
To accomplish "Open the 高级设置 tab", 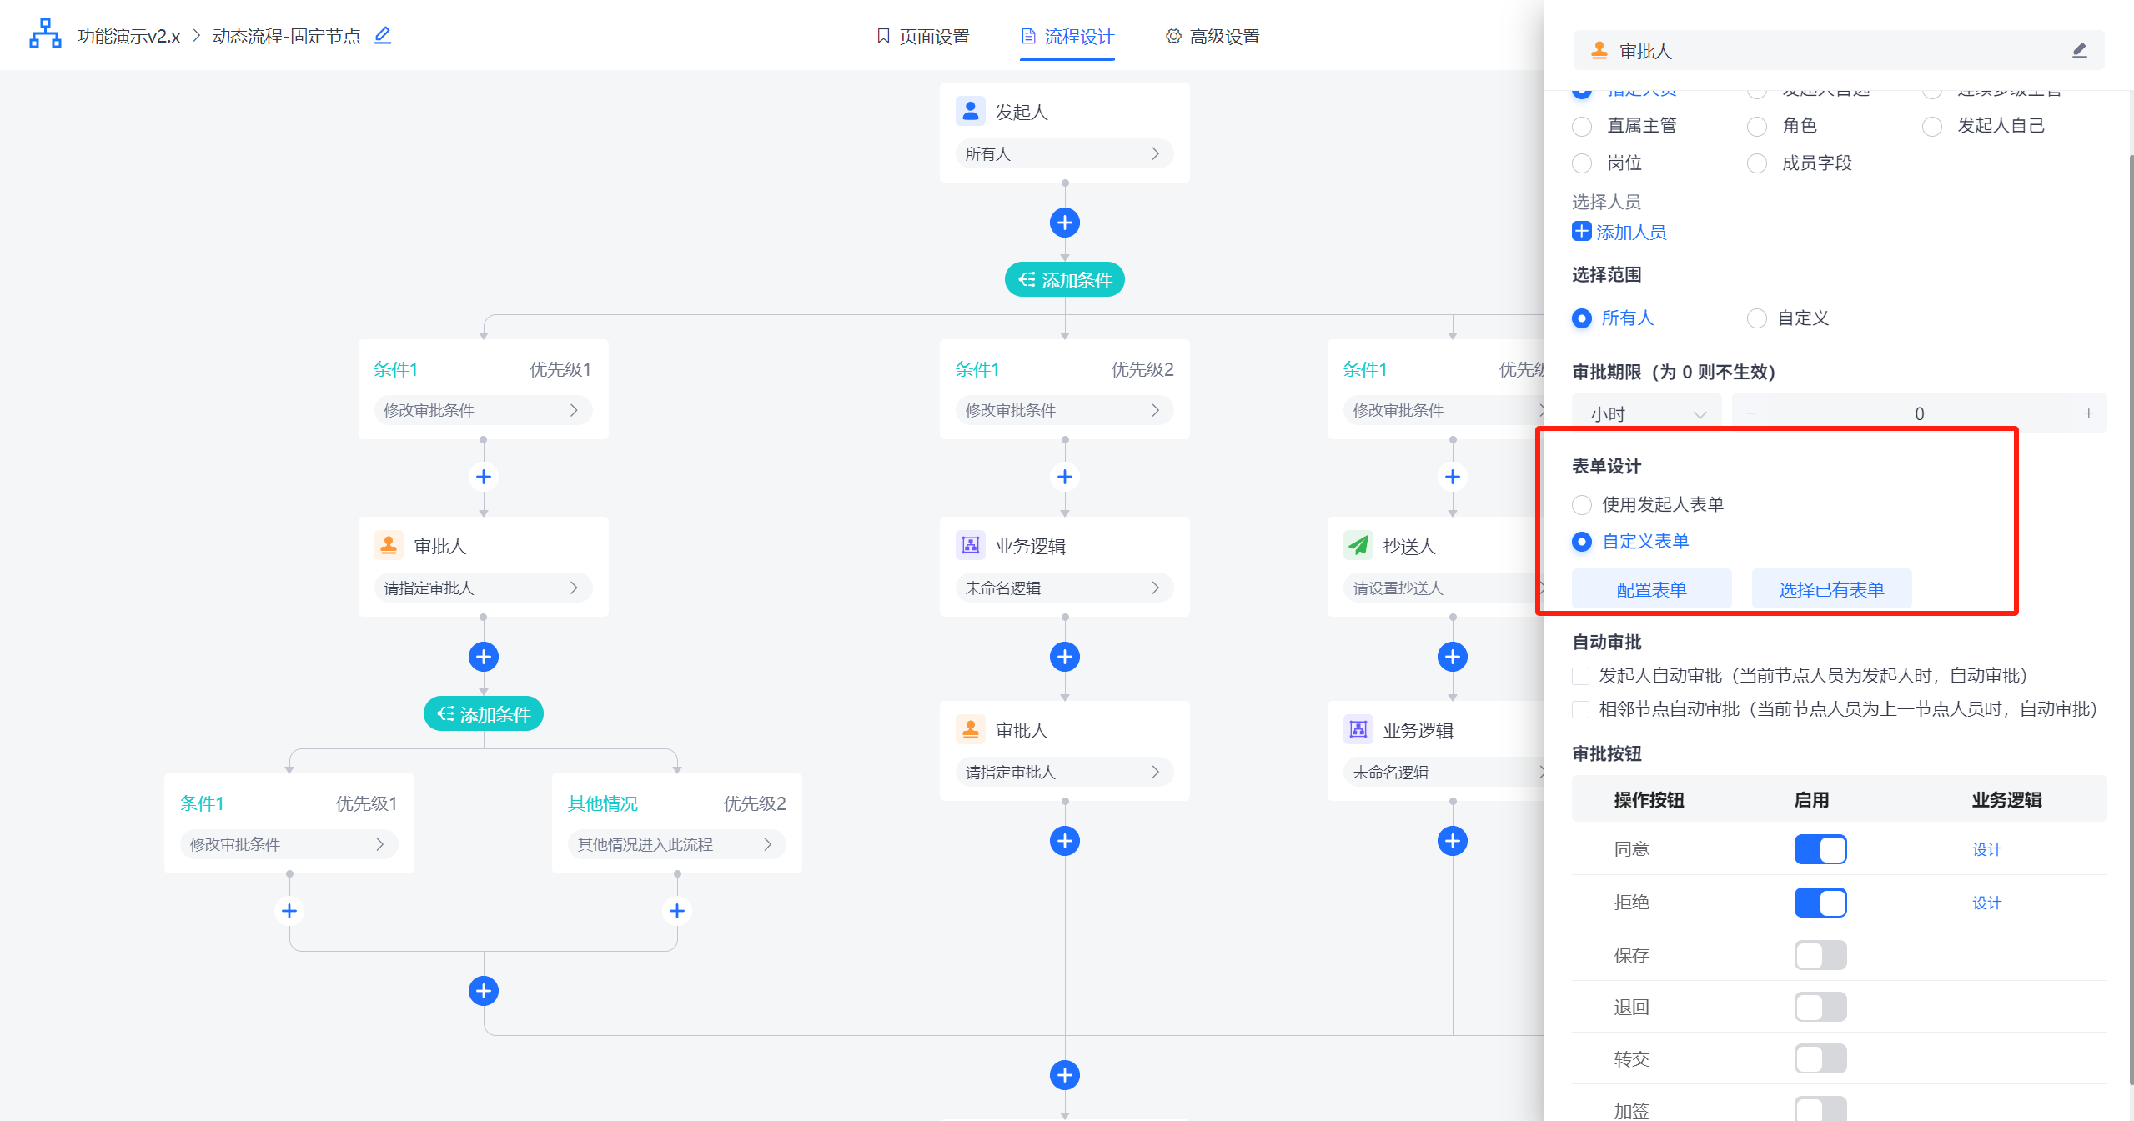I will tap(1213, 37).
